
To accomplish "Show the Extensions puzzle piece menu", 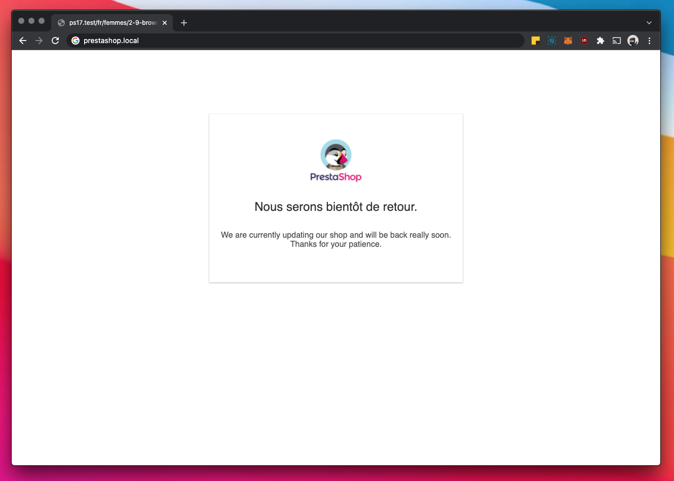I will click(x=601, y=41).
